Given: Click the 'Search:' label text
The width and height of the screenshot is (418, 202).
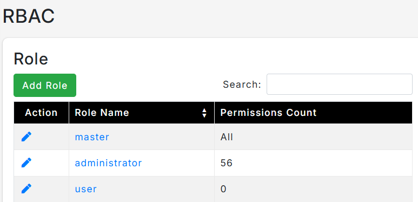Looking at the screenshot, I should click(x=242, y=84).
